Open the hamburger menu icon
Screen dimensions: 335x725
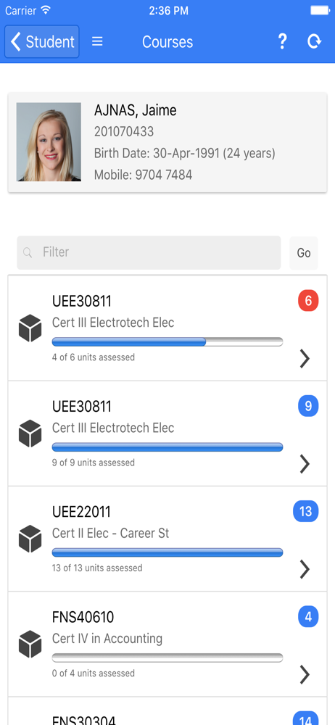(97, 41)
